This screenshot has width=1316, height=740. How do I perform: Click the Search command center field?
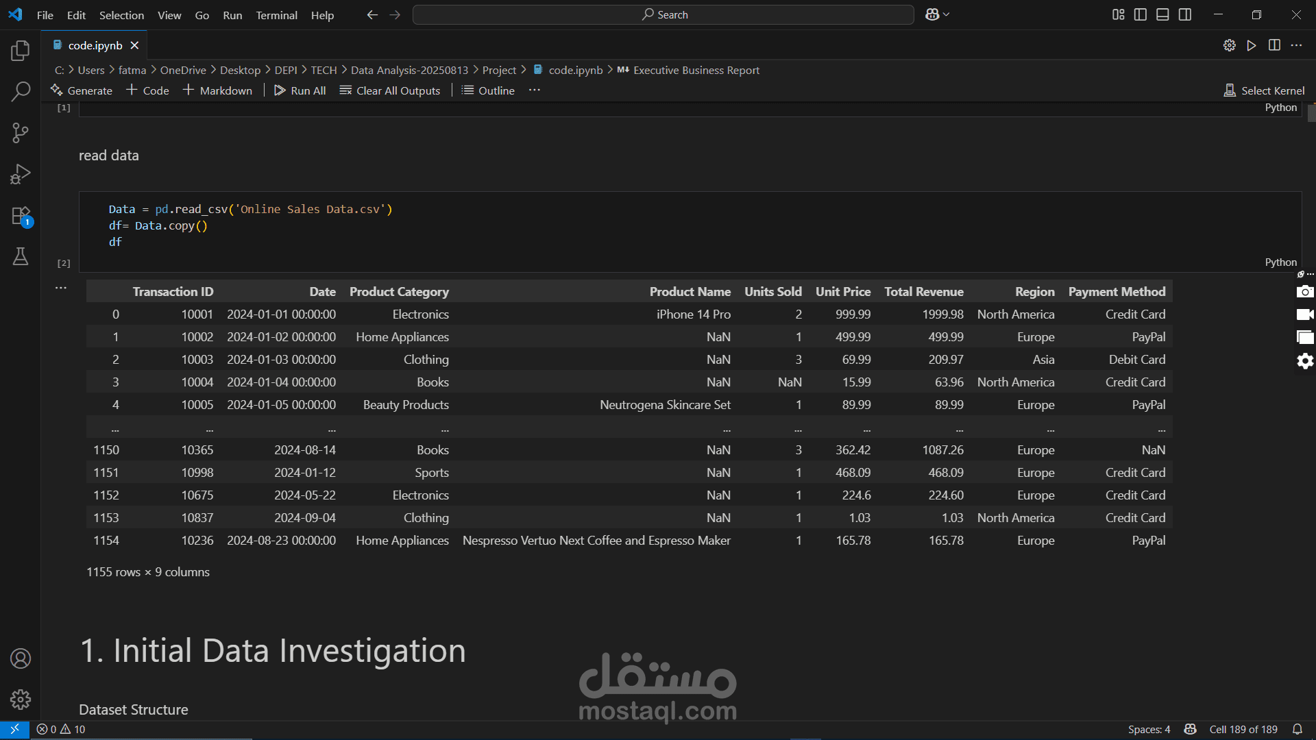pyautogui.click(x=663, y=14)
